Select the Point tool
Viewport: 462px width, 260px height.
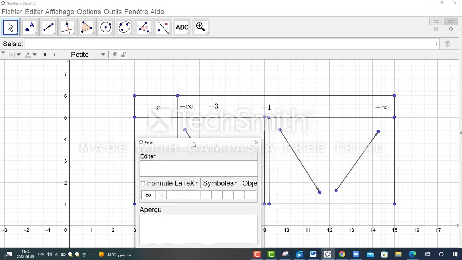tap(30, 27)
